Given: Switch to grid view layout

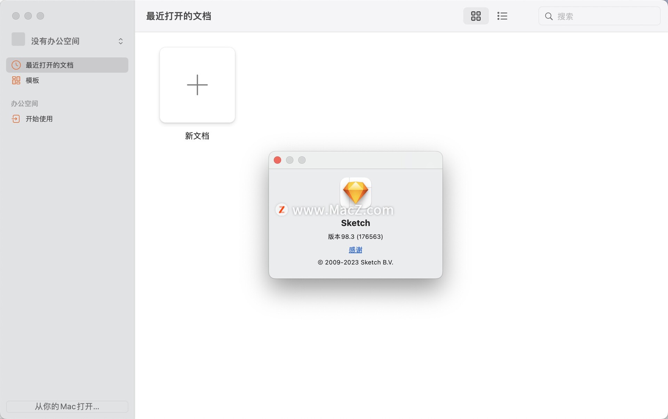Looking at the screenshot, I should point(475,16).
